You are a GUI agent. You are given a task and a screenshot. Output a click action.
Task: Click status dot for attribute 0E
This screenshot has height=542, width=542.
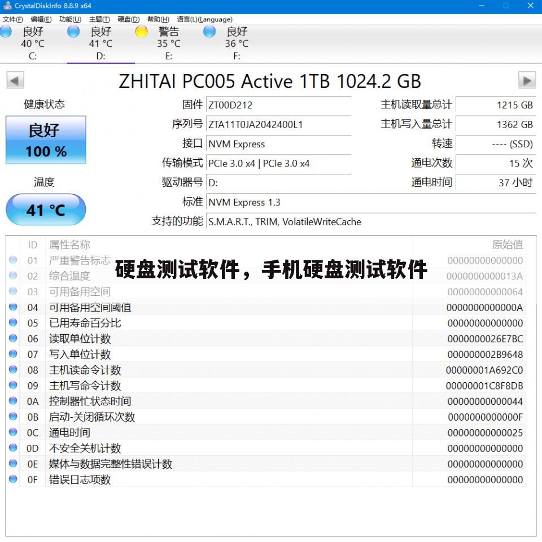pyautogui.click(x=13, y=463)
